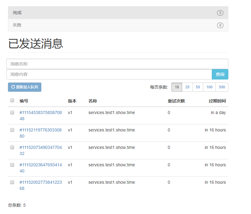Image resolution: width=251 pixels, height=214 pixels.
Task: Check the row for message #1115202364769341440
Action: (x=12, y=165)
